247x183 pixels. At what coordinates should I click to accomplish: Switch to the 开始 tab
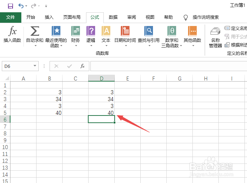pyautogui.click(x=31, y=17)
